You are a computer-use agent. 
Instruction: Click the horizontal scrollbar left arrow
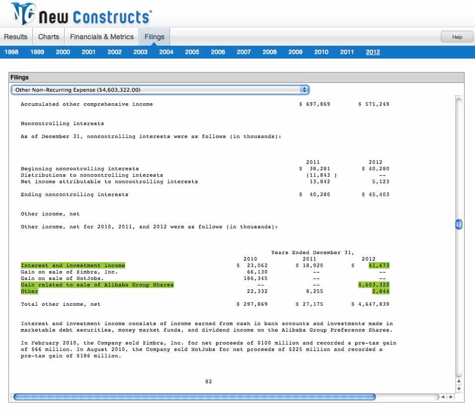tap(443, 397)
